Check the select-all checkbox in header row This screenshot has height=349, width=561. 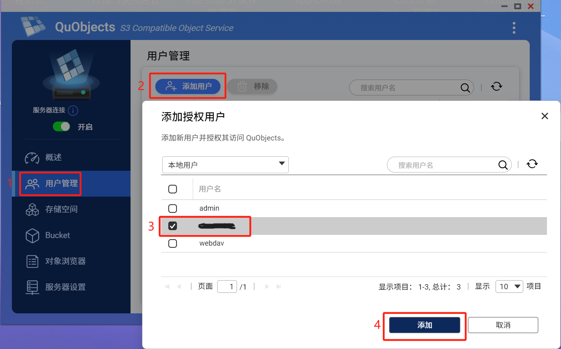[173, 189]
